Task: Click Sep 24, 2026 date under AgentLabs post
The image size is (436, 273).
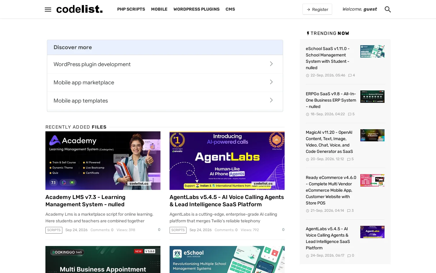Action: click(x=200, y=230)
